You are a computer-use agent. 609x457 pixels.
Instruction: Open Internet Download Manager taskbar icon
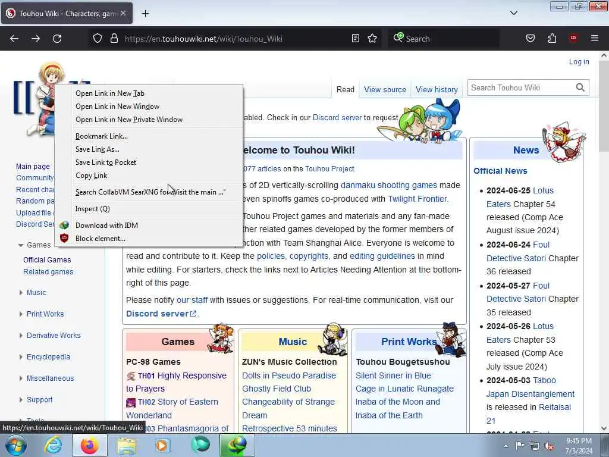pos(237,445)
